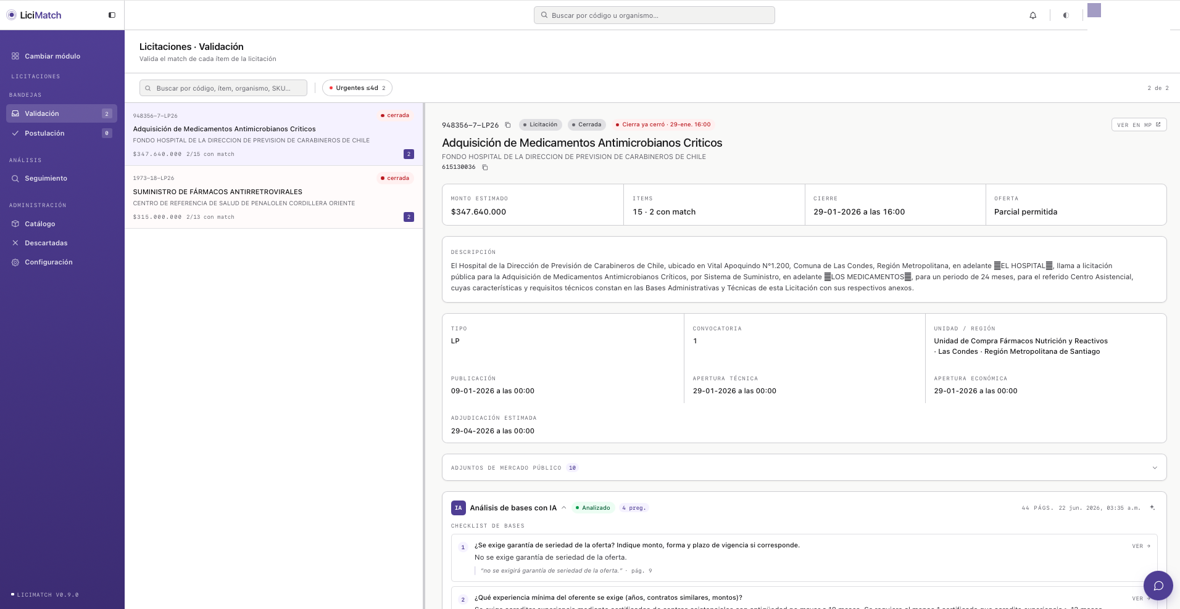The height and width of the screenshot is (609, 1180).
Task: Open user avatar menu
Action: (x=1094, y=10)
